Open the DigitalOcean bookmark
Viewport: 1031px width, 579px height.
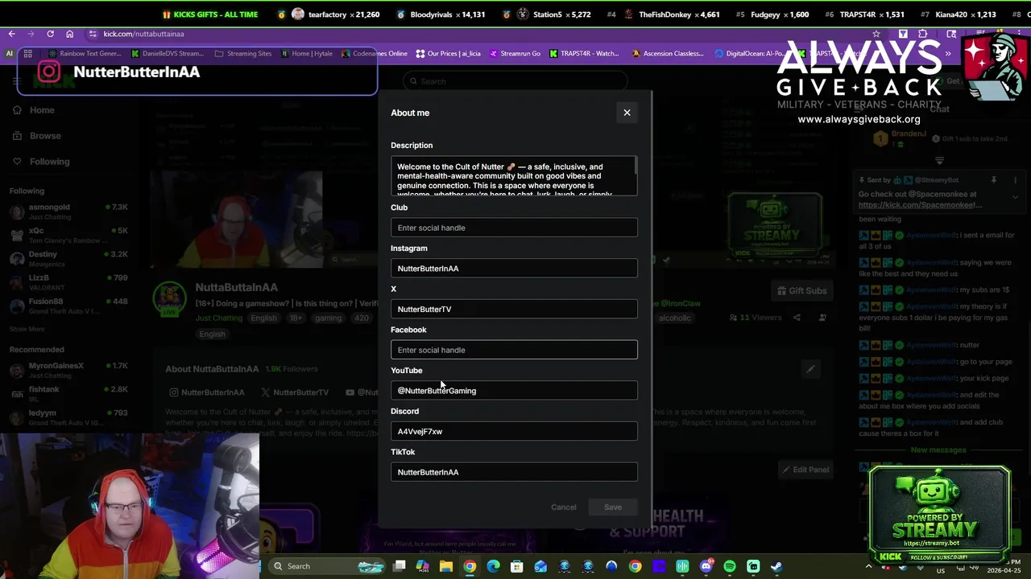(749, 54)
